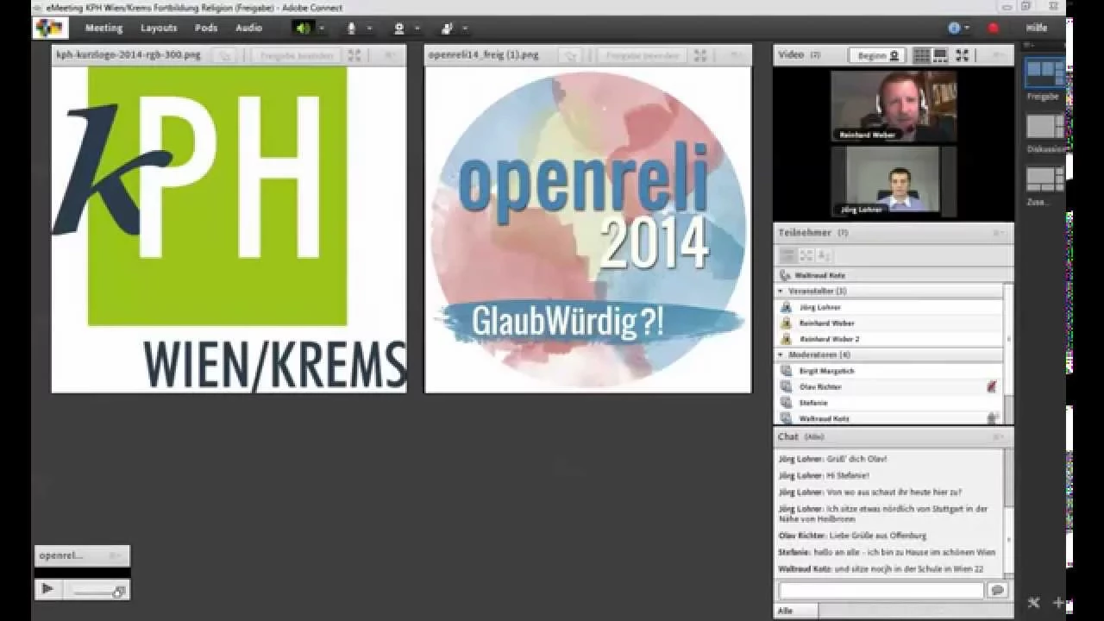1104x621 pixels.
Task: Open the Layouts menu
Action: coord(159,28)
